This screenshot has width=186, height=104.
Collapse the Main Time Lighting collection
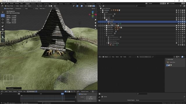tap(107, 43)
